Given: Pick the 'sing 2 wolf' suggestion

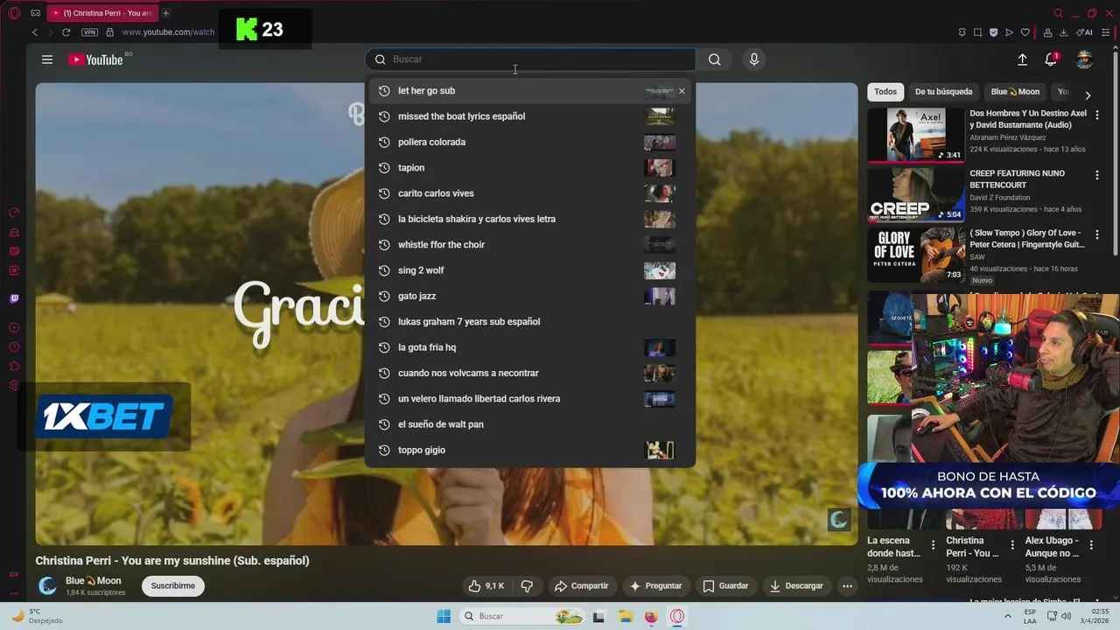Looking at the screenshot, I should click(x=530, y=270).
